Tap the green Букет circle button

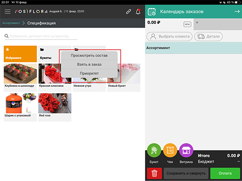pos(154,150)
